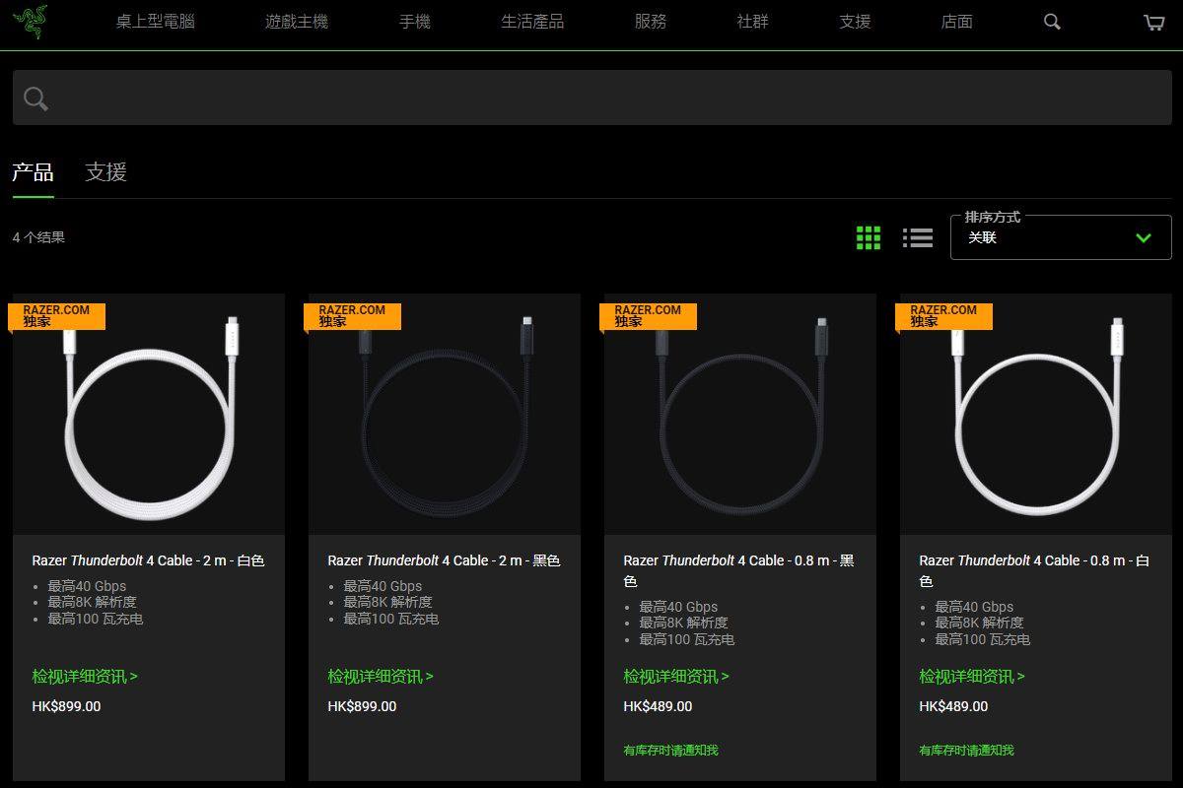Open the 桌上型電腦 menu

(156, 22)
